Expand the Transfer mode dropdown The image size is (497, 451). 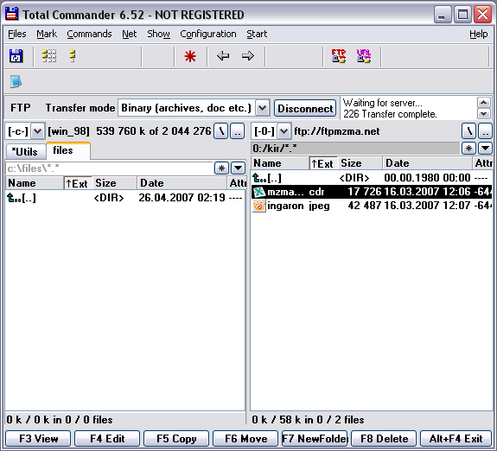tap(263, 108)
